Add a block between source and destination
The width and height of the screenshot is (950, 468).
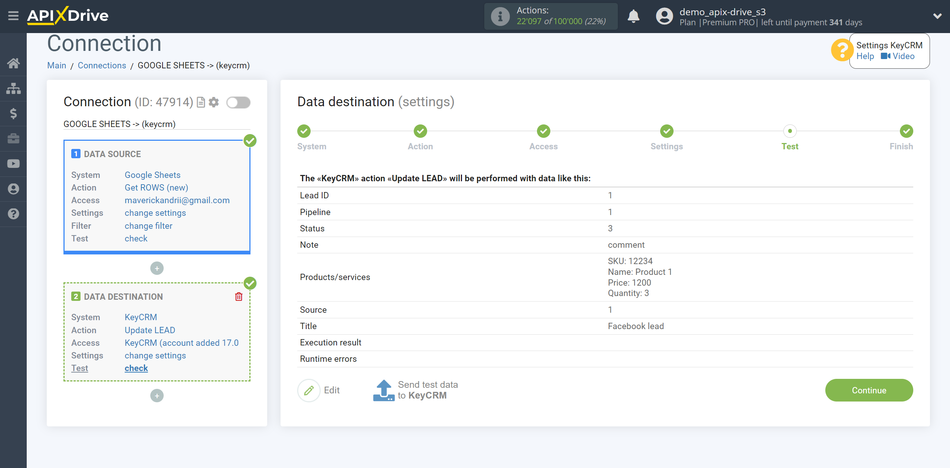point(157,269)
